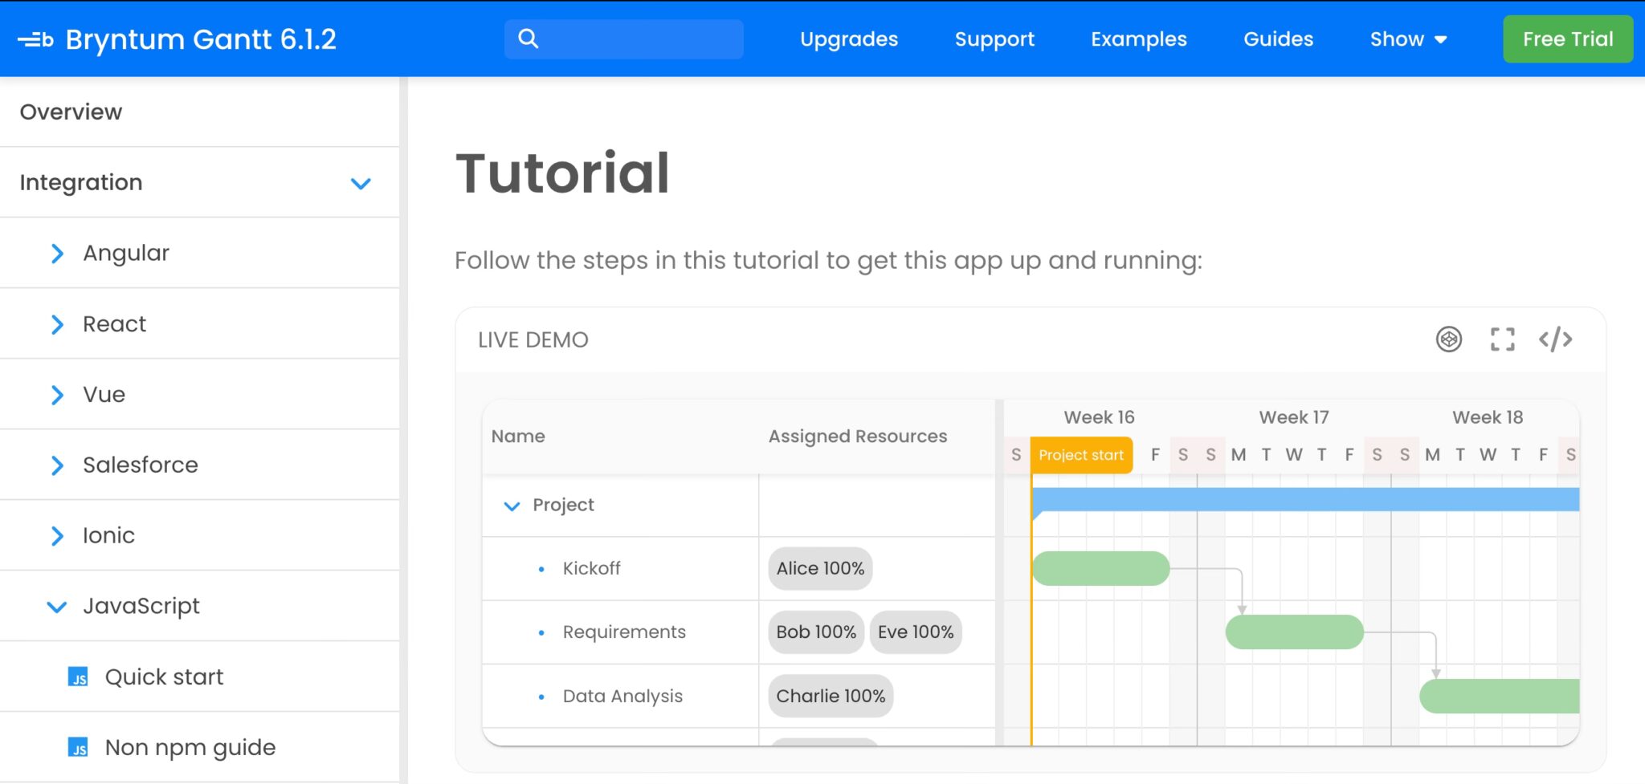Viewport: 1645px width, 784px height.
Task: Select the Eve 100% resource chip
Action: pyautogui.click(x=916, y=632)
